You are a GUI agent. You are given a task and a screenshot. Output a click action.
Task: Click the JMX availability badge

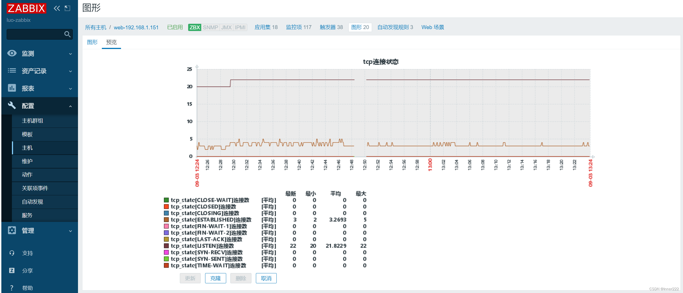tap(226, 27)
